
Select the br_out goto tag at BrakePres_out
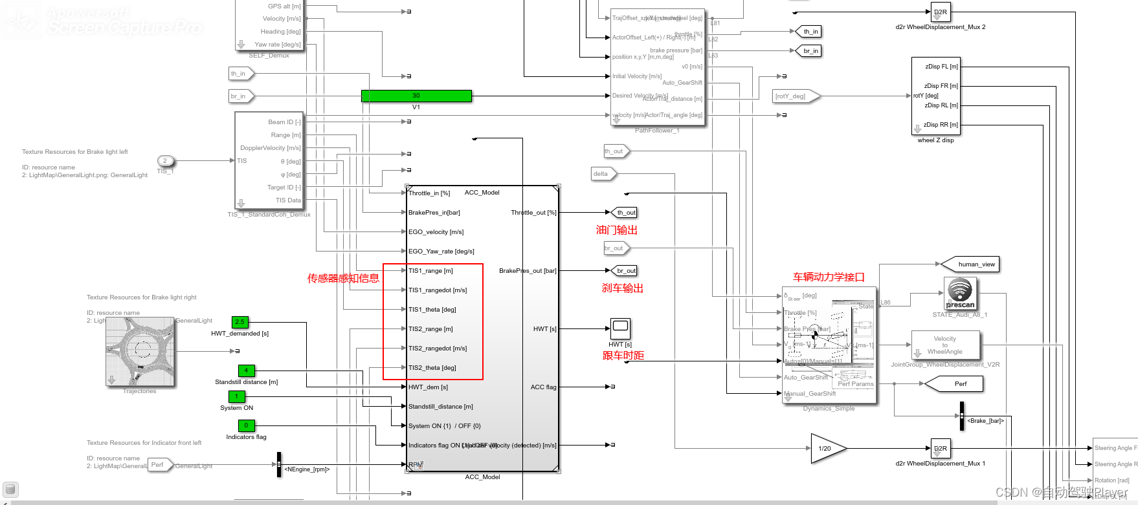click(624, 270)
